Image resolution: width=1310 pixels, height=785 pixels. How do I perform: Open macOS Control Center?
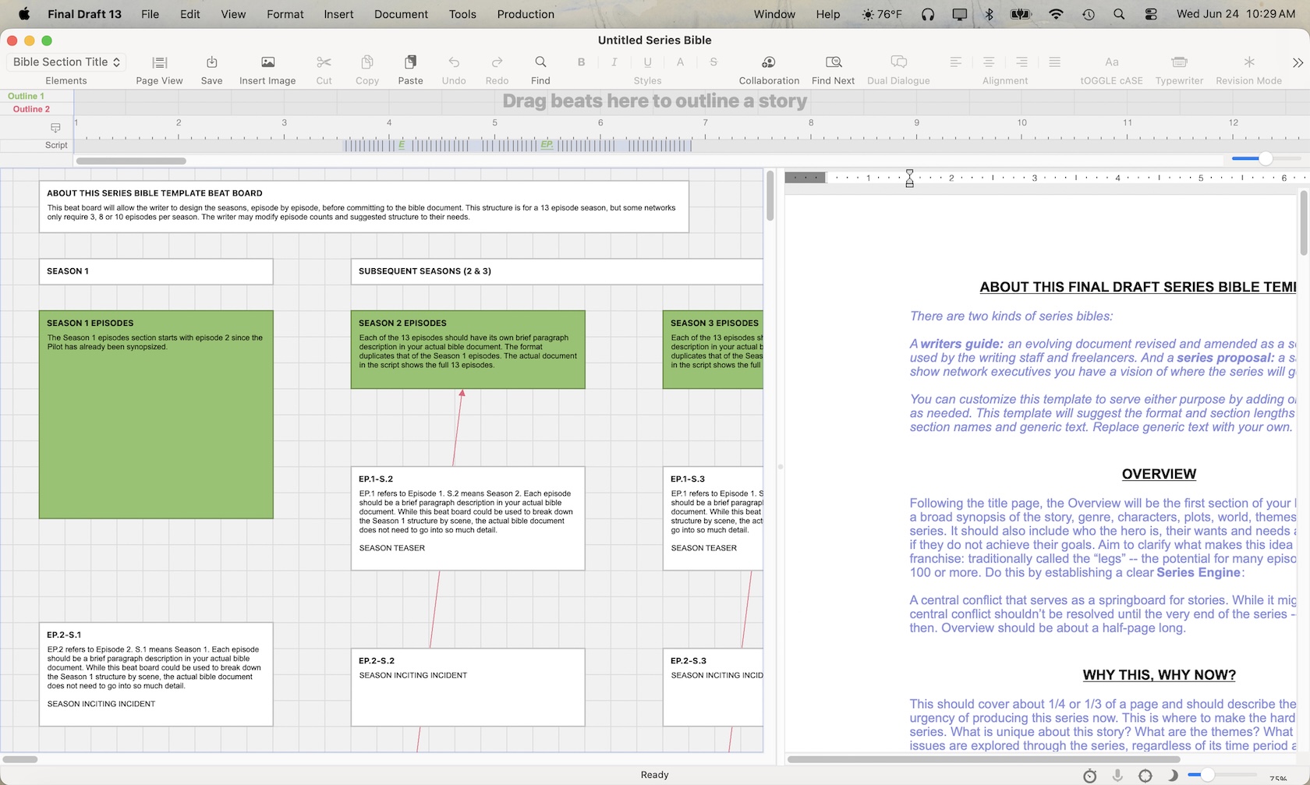1151,14
